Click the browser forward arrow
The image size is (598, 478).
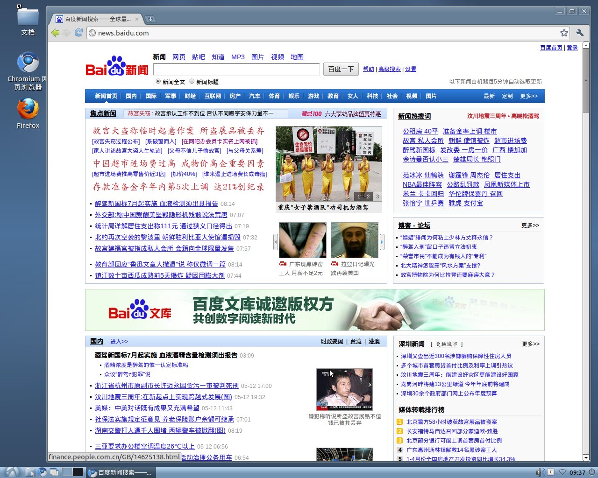pyautogui.click(x=67, y=33)
